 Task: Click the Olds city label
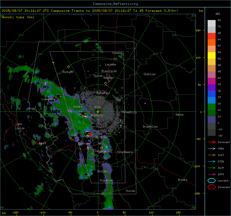(98, 107)
